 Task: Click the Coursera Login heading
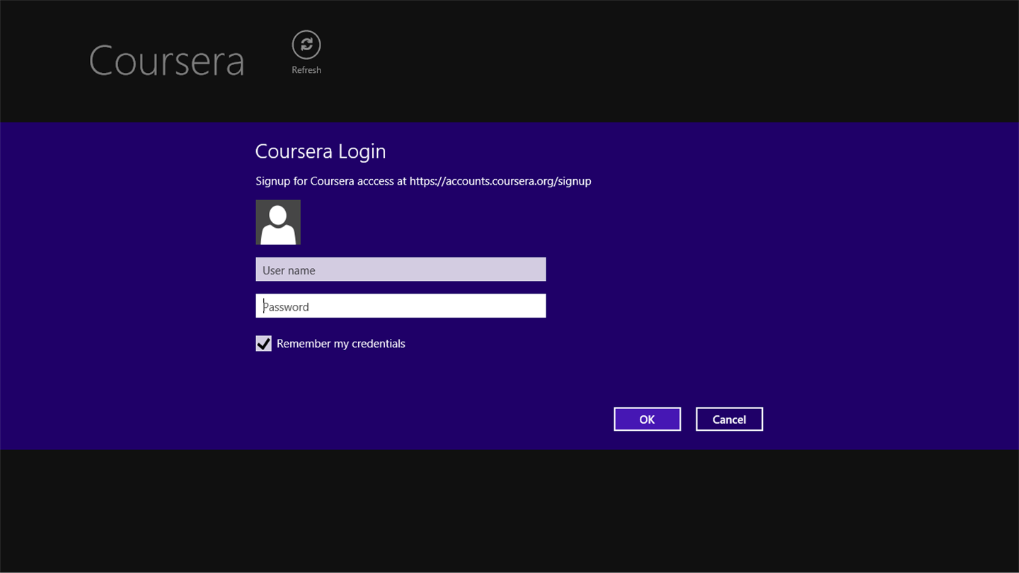(320, 151)
